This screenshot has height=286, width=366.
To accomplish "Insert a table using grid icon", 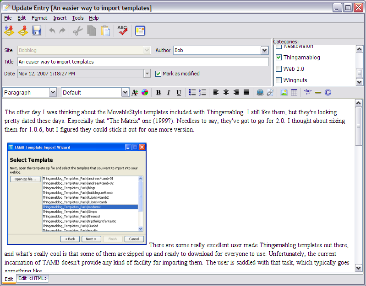I will click(x=294, y=92).
